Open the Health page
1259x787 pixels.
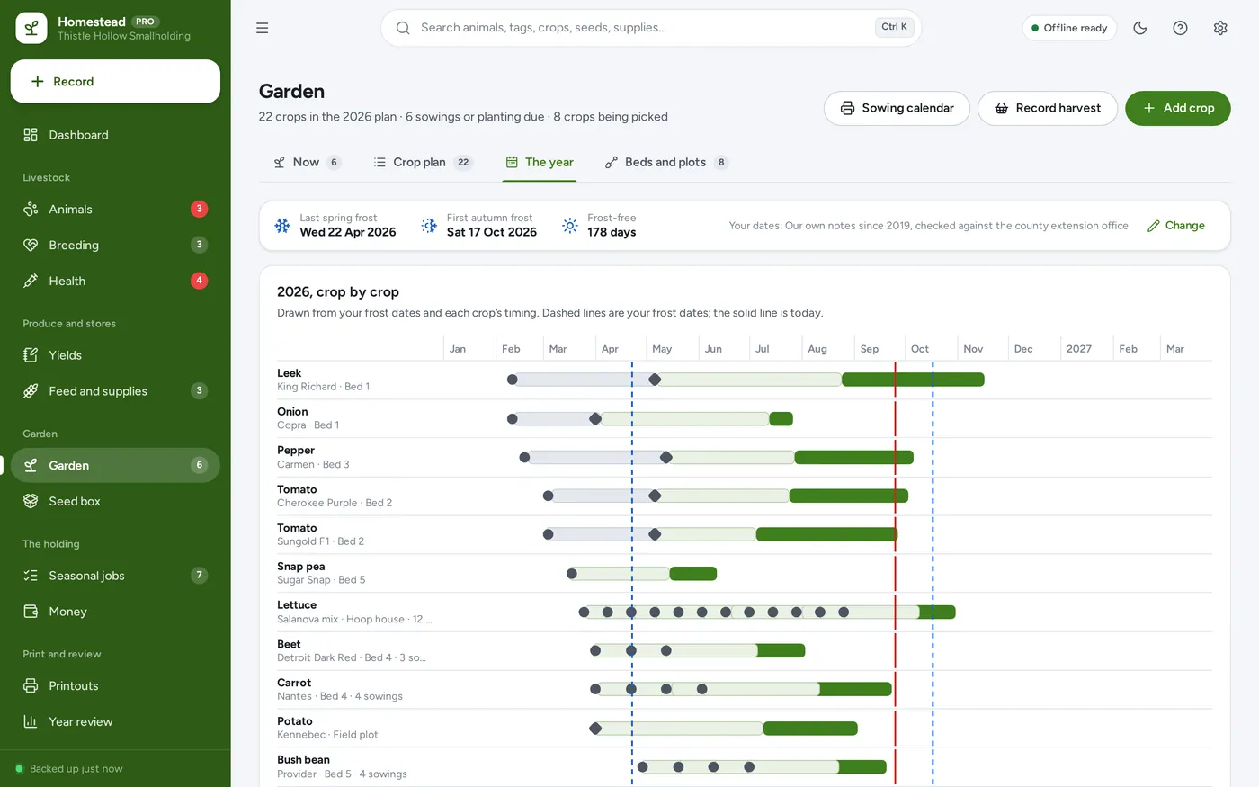[115, 281]
